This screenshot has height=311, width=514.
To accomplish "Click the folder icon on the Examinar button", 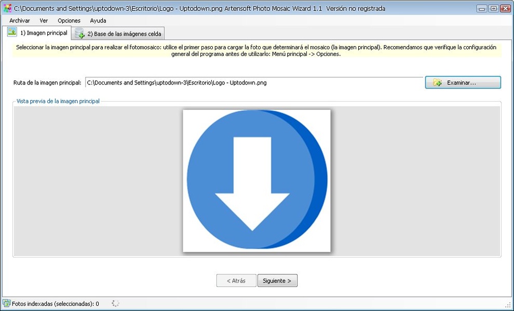I will pos(437,83).
